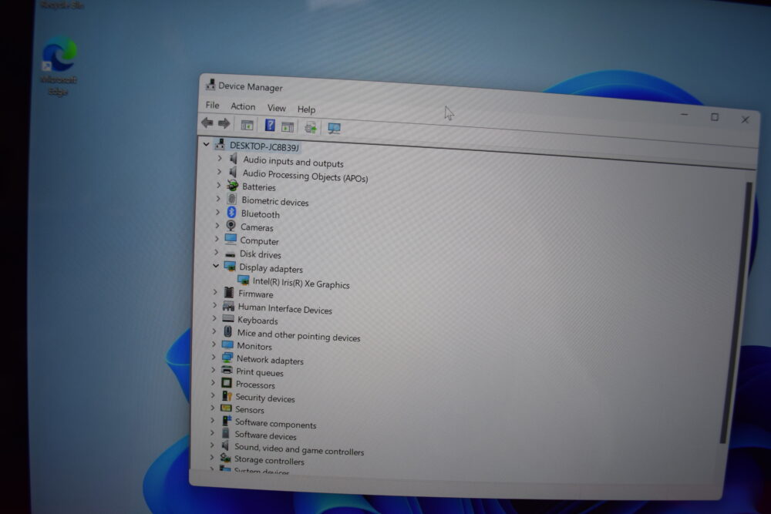
Task: Select the Processors label
Action: [x=255, y=385]
